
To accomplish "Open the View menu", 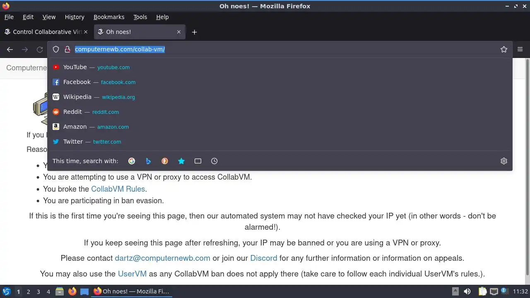I will click(x=49, y=17).
